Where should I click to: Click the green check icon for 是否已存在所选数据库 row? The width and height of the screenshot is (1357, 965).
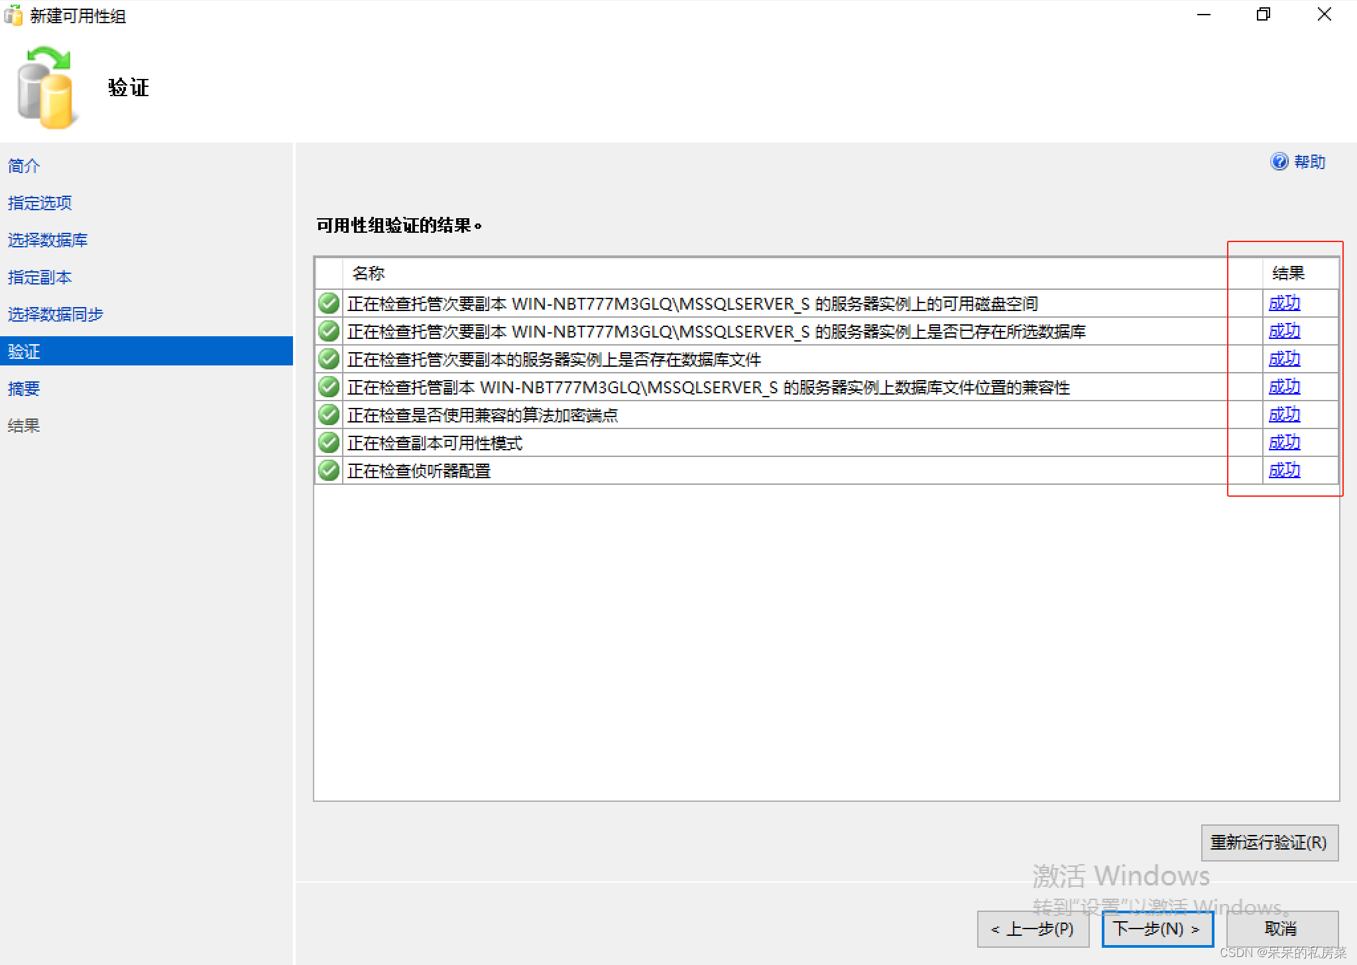(329, 332)
